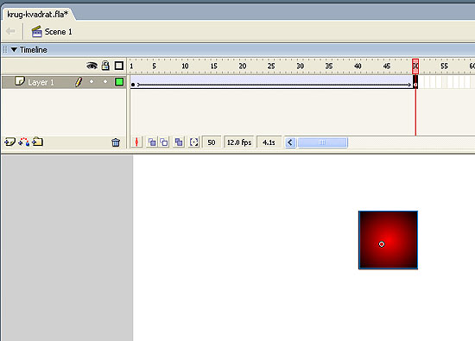Click the current frame field showing 50
Screen dimensions: 475x341
(212, 142)
